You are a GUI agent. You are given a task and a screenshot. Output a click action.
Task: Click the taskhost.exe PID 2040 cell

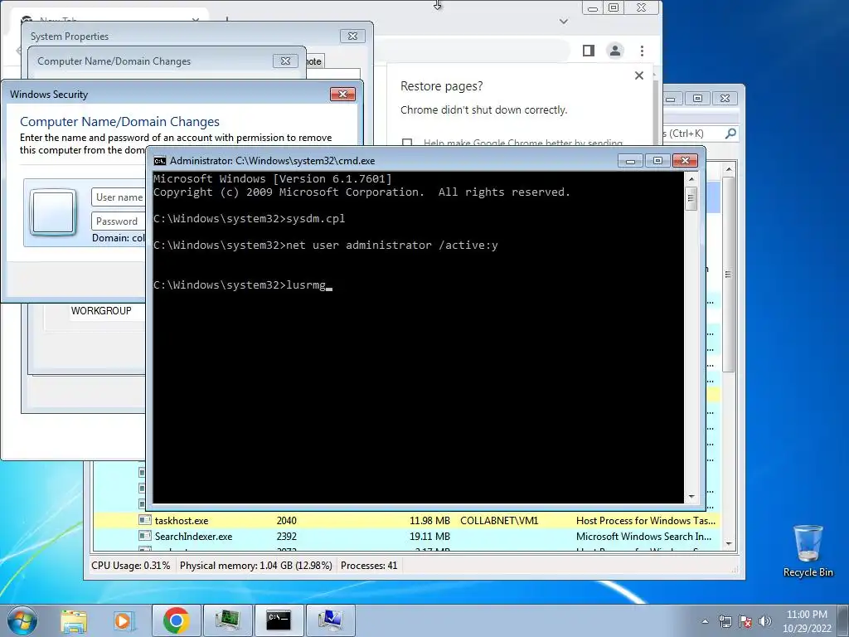[x=286, y=521]
